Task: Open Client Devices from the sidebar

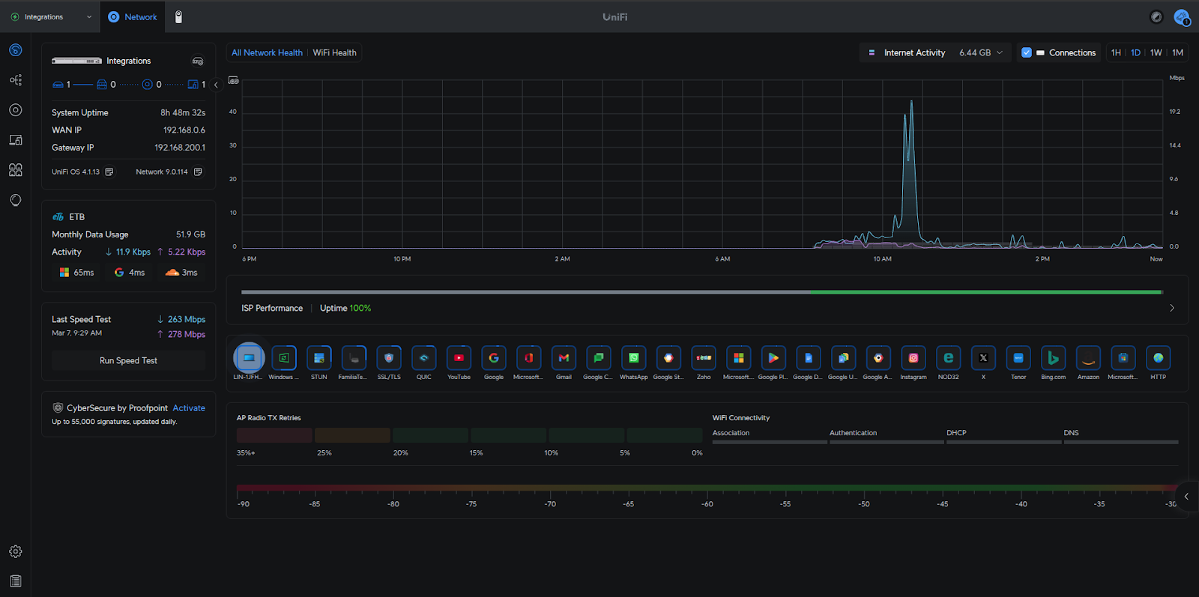Action: click(x=16, y=140)
